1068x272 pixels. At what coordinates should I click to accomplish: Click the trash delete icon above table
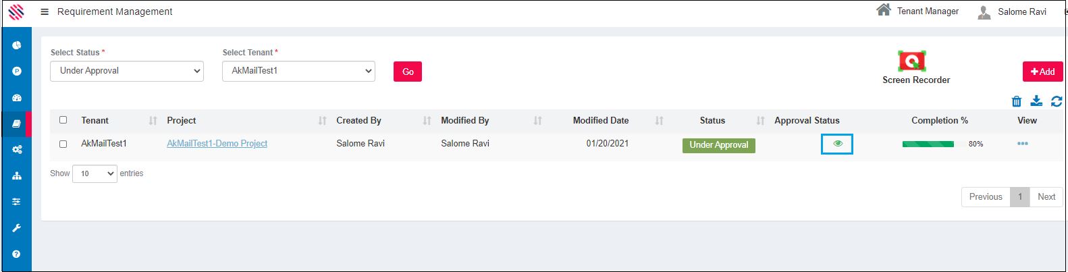pos(1017,101)
